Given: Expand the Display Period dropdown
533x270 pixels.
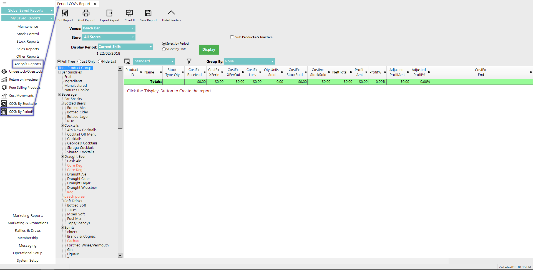Looking at the screenshot, I should coord(150,47).
